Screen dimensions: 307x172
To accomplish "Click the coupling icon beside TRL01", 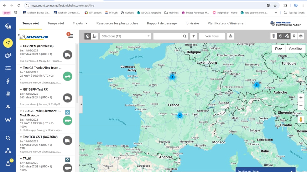I will (x=67, y=160).
